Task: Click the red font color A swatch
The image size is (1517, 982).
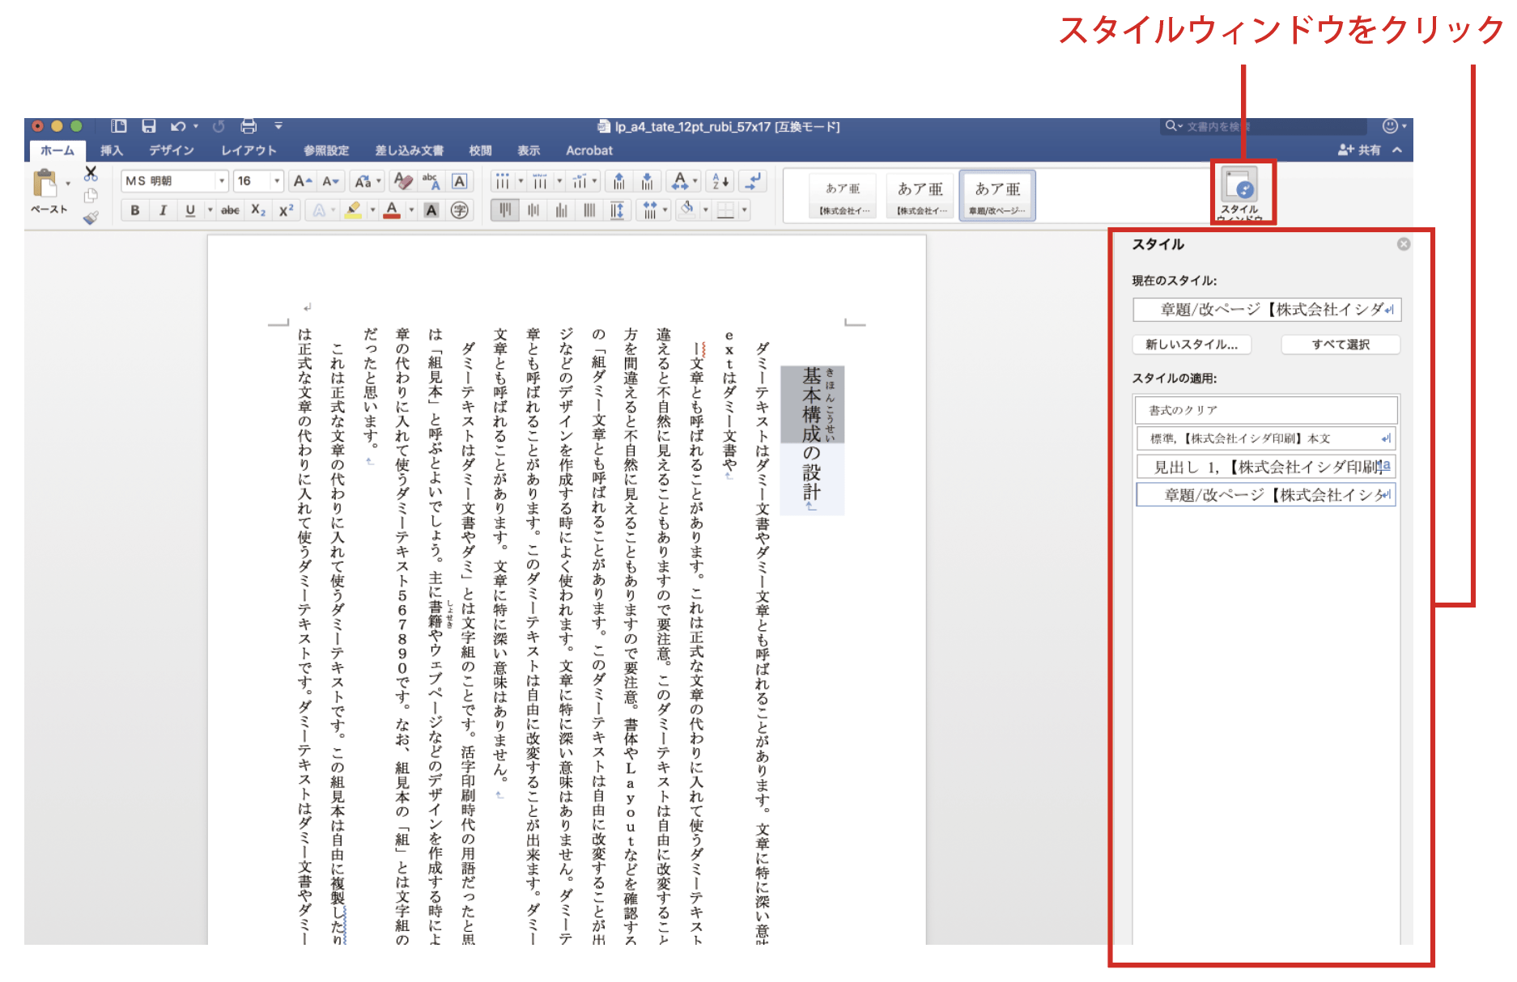Action: coord(393,210)
